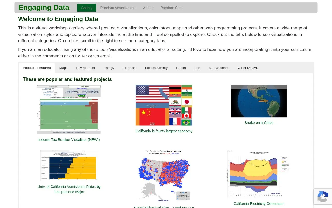Switch to the Environment tab
Screen dimensions: 332x208
[x=86, y=68]
